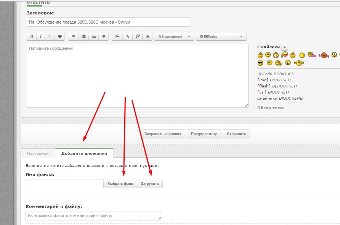Viewport: 340px width, 225px height.
Task: Focus the Заголовок subject input field
Action: pyautogui.click(x=109, y=22)
